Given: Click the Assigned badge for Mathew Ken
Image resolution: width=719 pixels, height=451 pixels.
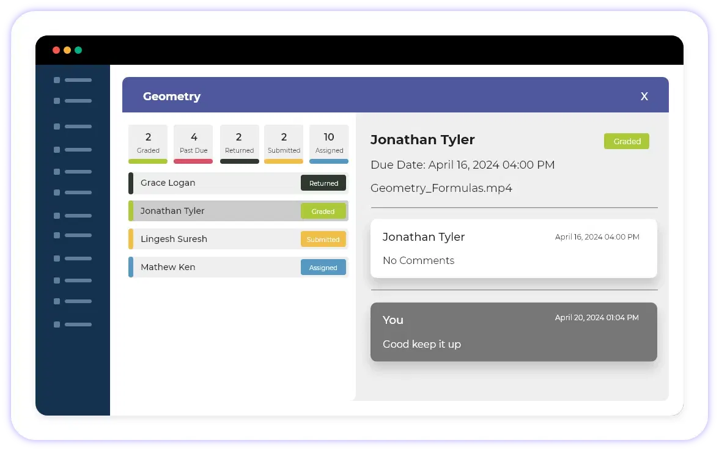Looking at the screenshot, I should pos(323,267).
